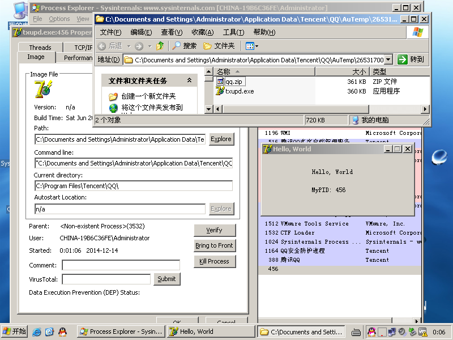Select the 1196 WMI process row
Viewport: 453px width, 340px height.
click(x=340, y=133)
